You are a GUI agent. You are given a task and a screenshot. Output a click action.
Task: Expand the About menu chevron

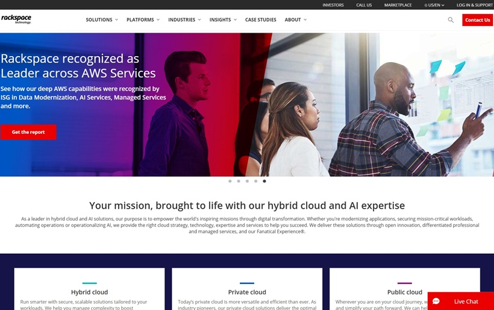pos(305,19)
